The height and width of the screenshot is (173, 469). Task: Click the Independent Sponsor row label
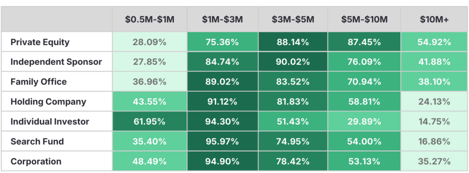point(56,62)
